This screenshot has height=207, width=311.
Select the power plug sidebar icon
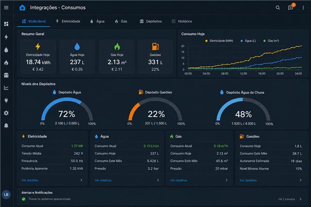point(6,100)
